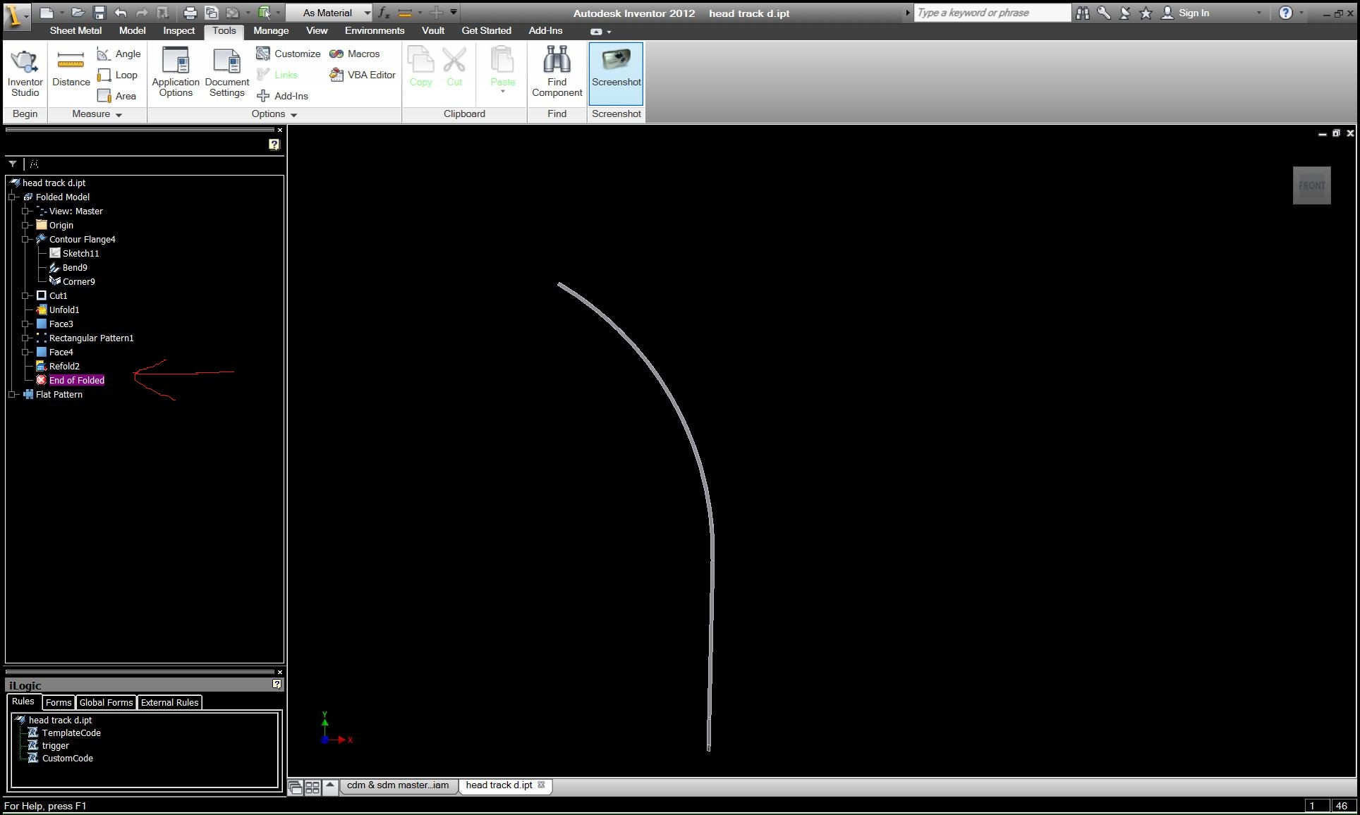Select the Area measure tool
Image resolution: width=1360 pixels, height=815 pixels.
pos(116,96)
